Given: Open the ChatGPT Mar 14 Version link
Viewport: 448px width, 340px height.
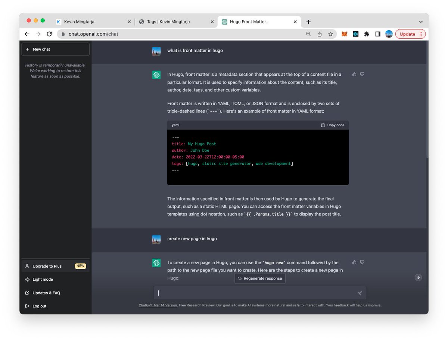Looking at the screenshot, I should [x=158, y=305].
